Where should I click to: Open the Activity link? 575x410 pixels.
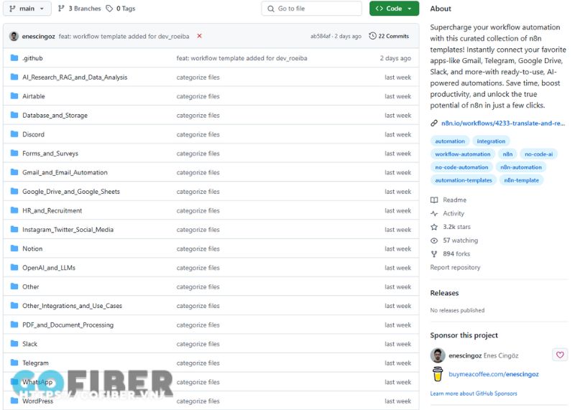pyautogui.click(x=454, y=213)
